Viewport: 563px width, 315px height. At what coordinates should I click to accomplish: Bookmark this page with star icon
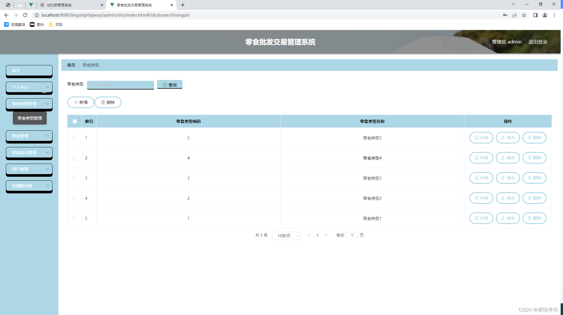click(524, 15)
